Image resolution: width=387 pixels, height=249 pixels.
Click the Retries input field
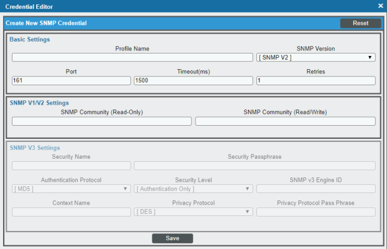click(316, 81)
